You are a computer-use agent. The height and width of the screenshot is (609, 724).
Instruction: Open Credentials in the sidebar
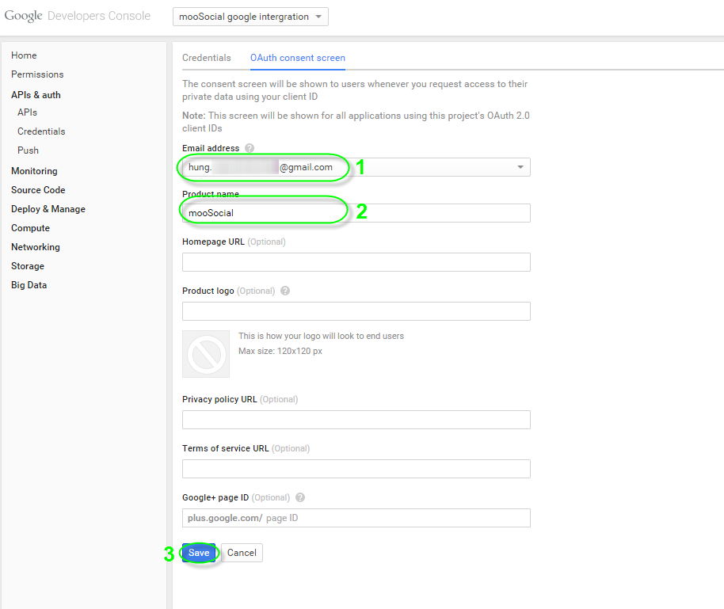click(41, 131)
